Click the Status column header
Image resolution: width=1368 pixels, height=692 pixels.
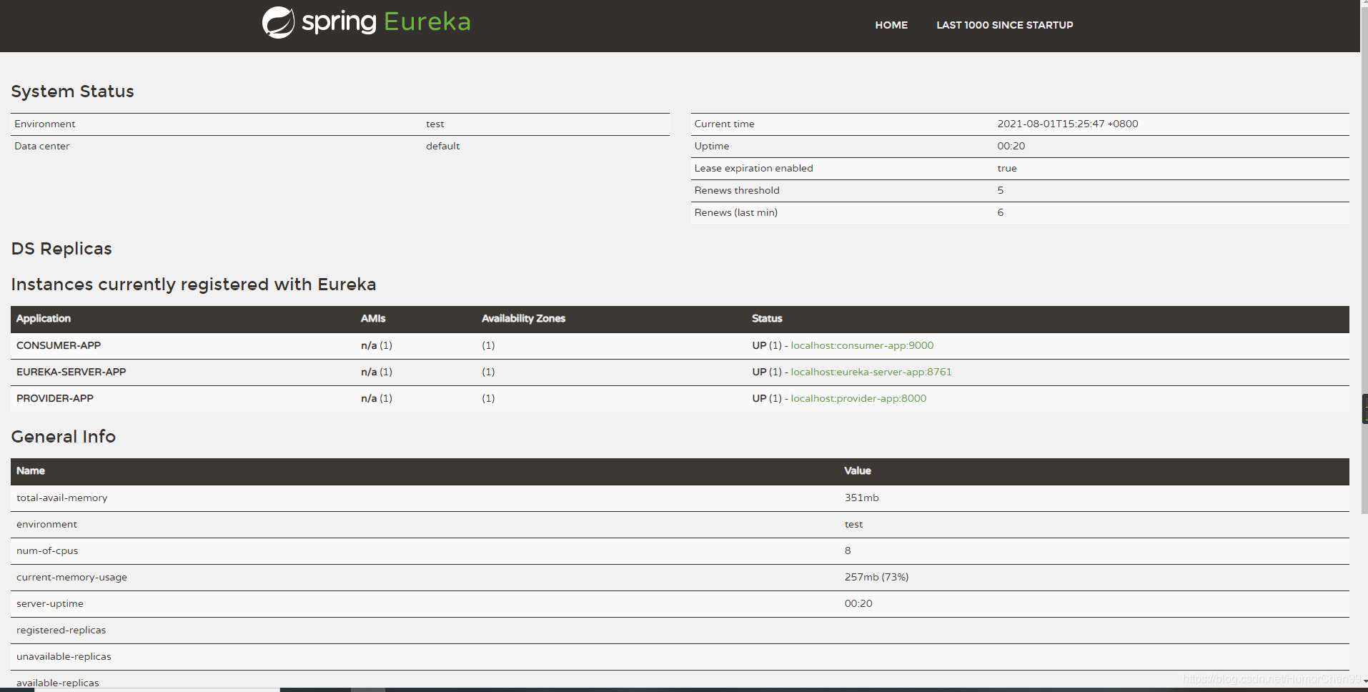coord(767,318)
